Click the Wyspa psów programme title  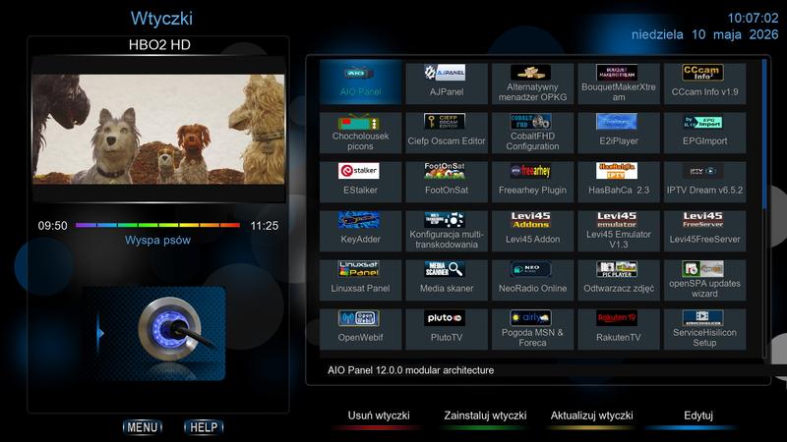click(157, 240)
